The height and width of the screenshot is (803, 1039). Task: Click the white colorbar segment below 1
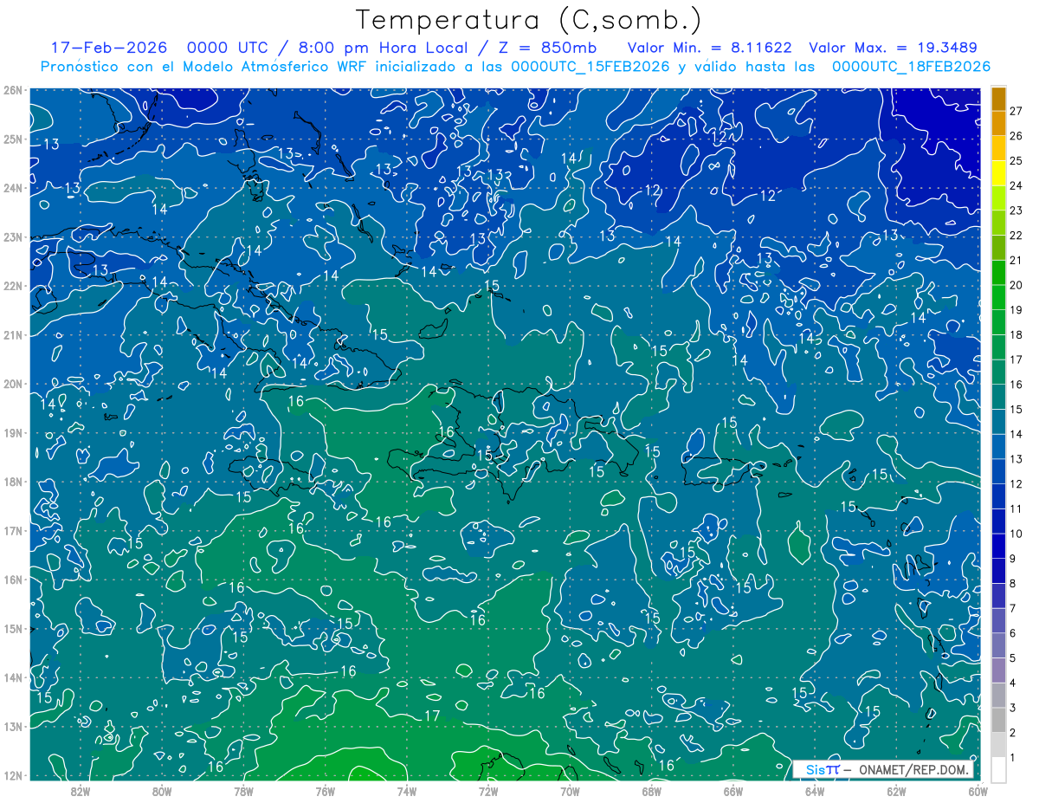pos(998,768)
